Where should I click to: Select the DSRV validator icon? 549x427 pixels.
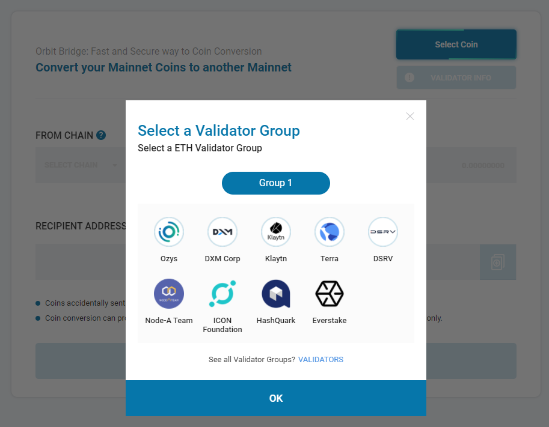383,232
